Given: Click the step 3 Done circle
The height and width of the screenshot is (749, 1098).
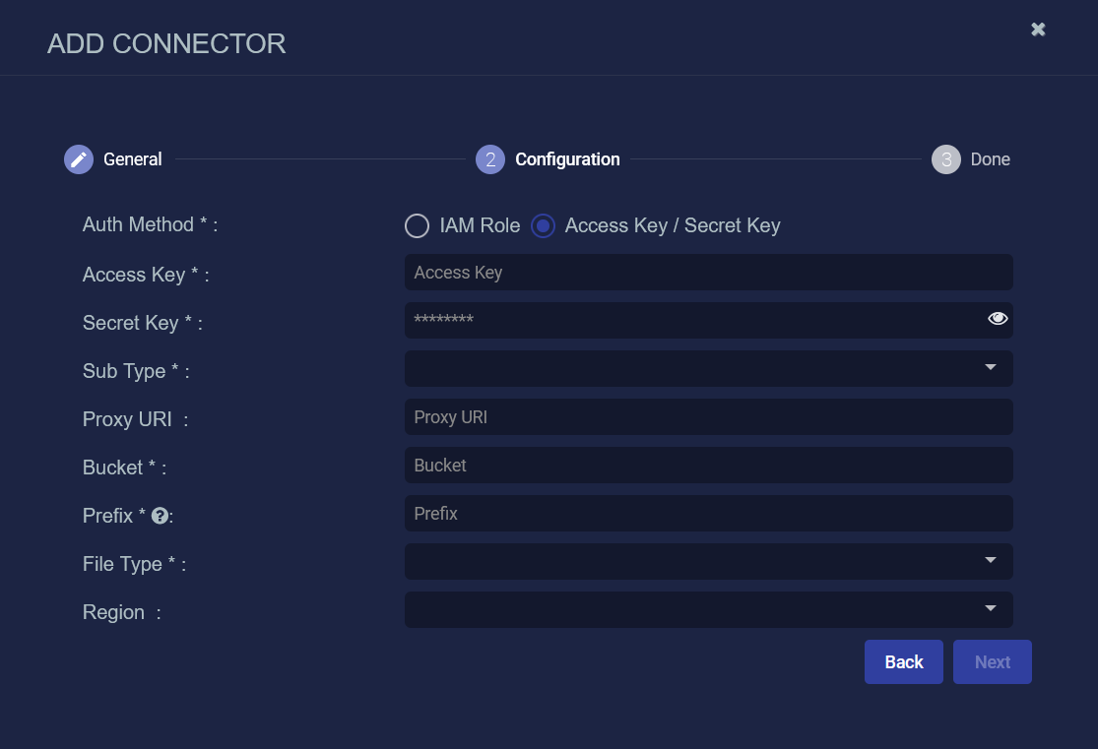Looking at the screenshot, I should pos(946,159).
